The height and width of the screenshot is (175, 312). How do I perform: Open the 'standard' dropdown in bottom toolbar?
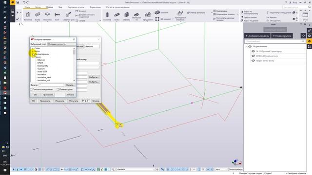point(136,170)
